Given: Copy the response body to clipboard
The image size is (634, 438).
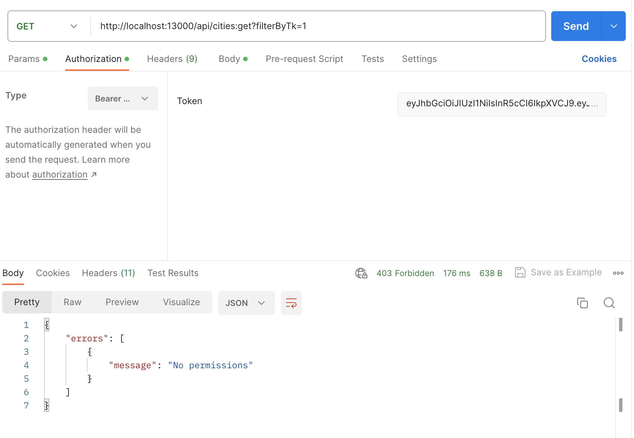Looking at the screenshot, I should coord(583,303).
